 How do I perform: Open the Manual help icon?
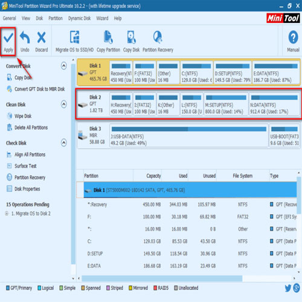click(x=293, y=42)
